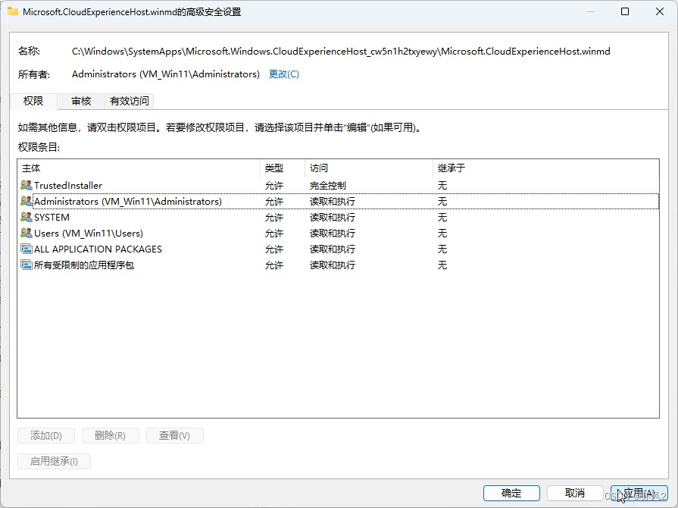
Task: Click 完全控制 access value for TrustedInstaller
Action: click(x=328, y=185)
